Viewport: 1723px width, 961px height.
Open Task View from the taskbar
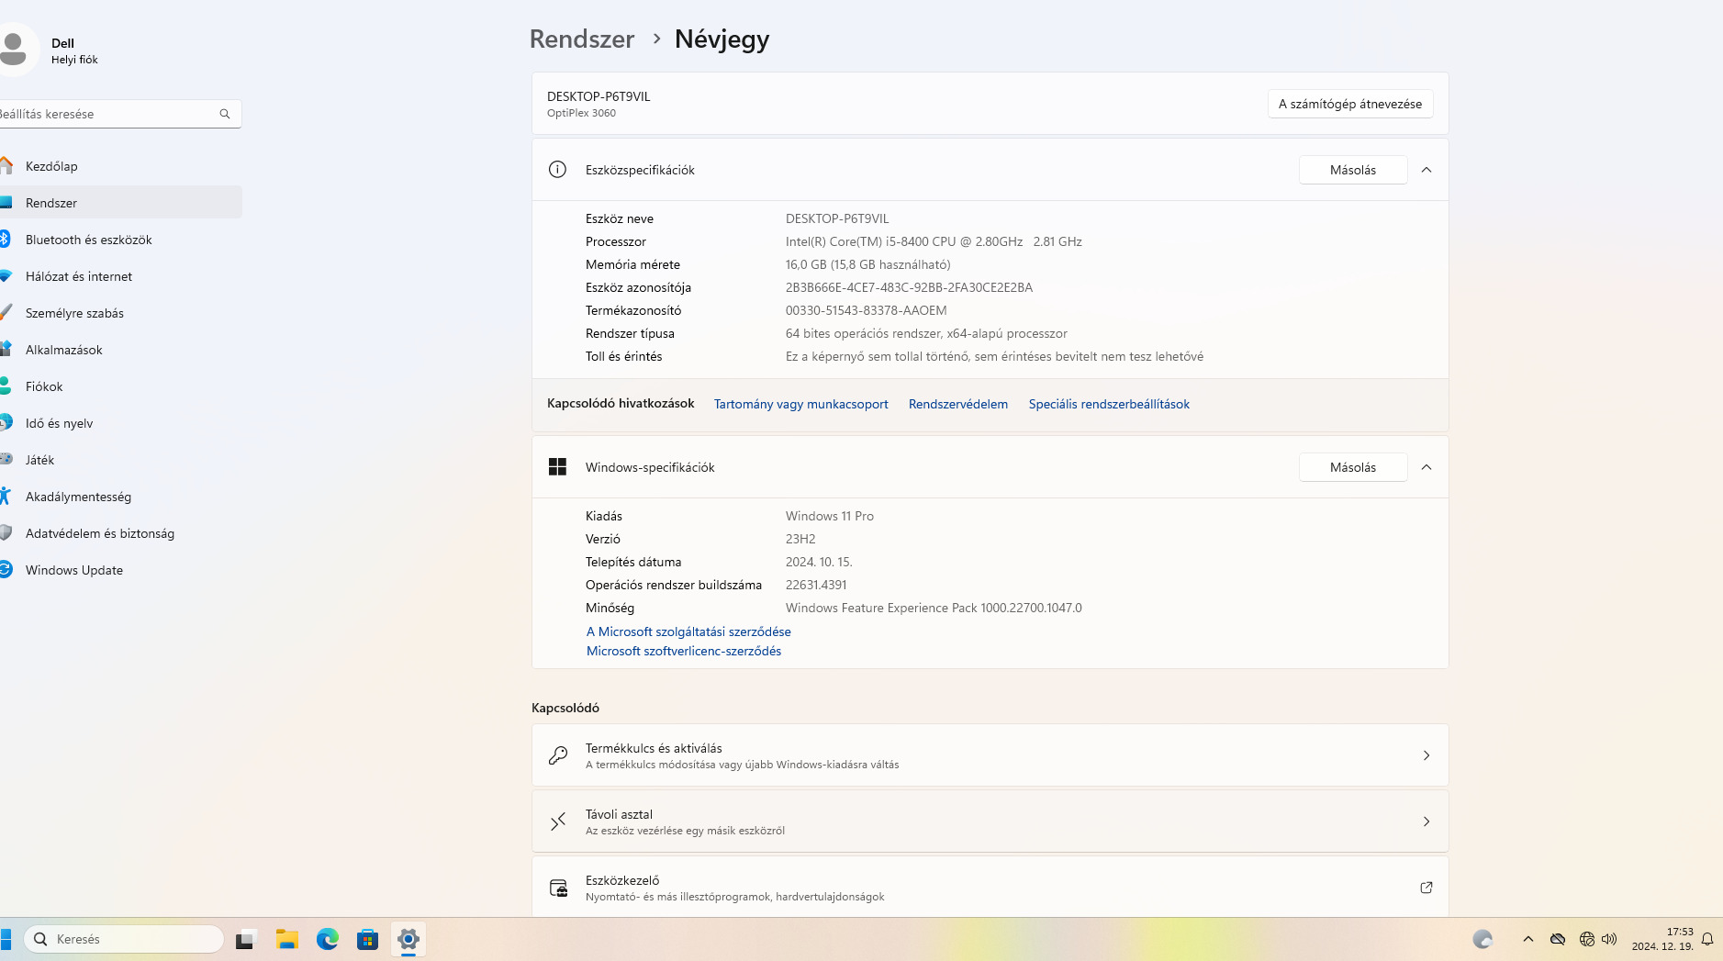(244, 939)
